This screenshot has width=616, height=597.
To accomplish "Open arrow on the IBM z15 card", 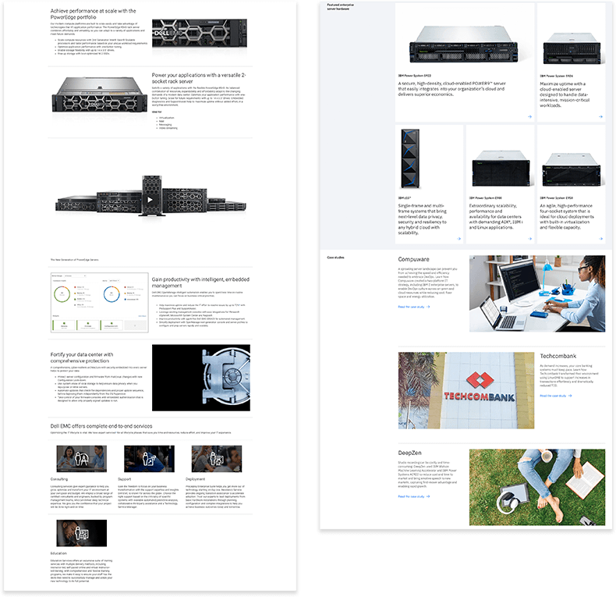I will [458, 239].
